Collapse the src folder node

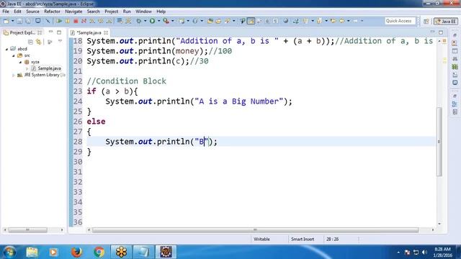point(14,55)
